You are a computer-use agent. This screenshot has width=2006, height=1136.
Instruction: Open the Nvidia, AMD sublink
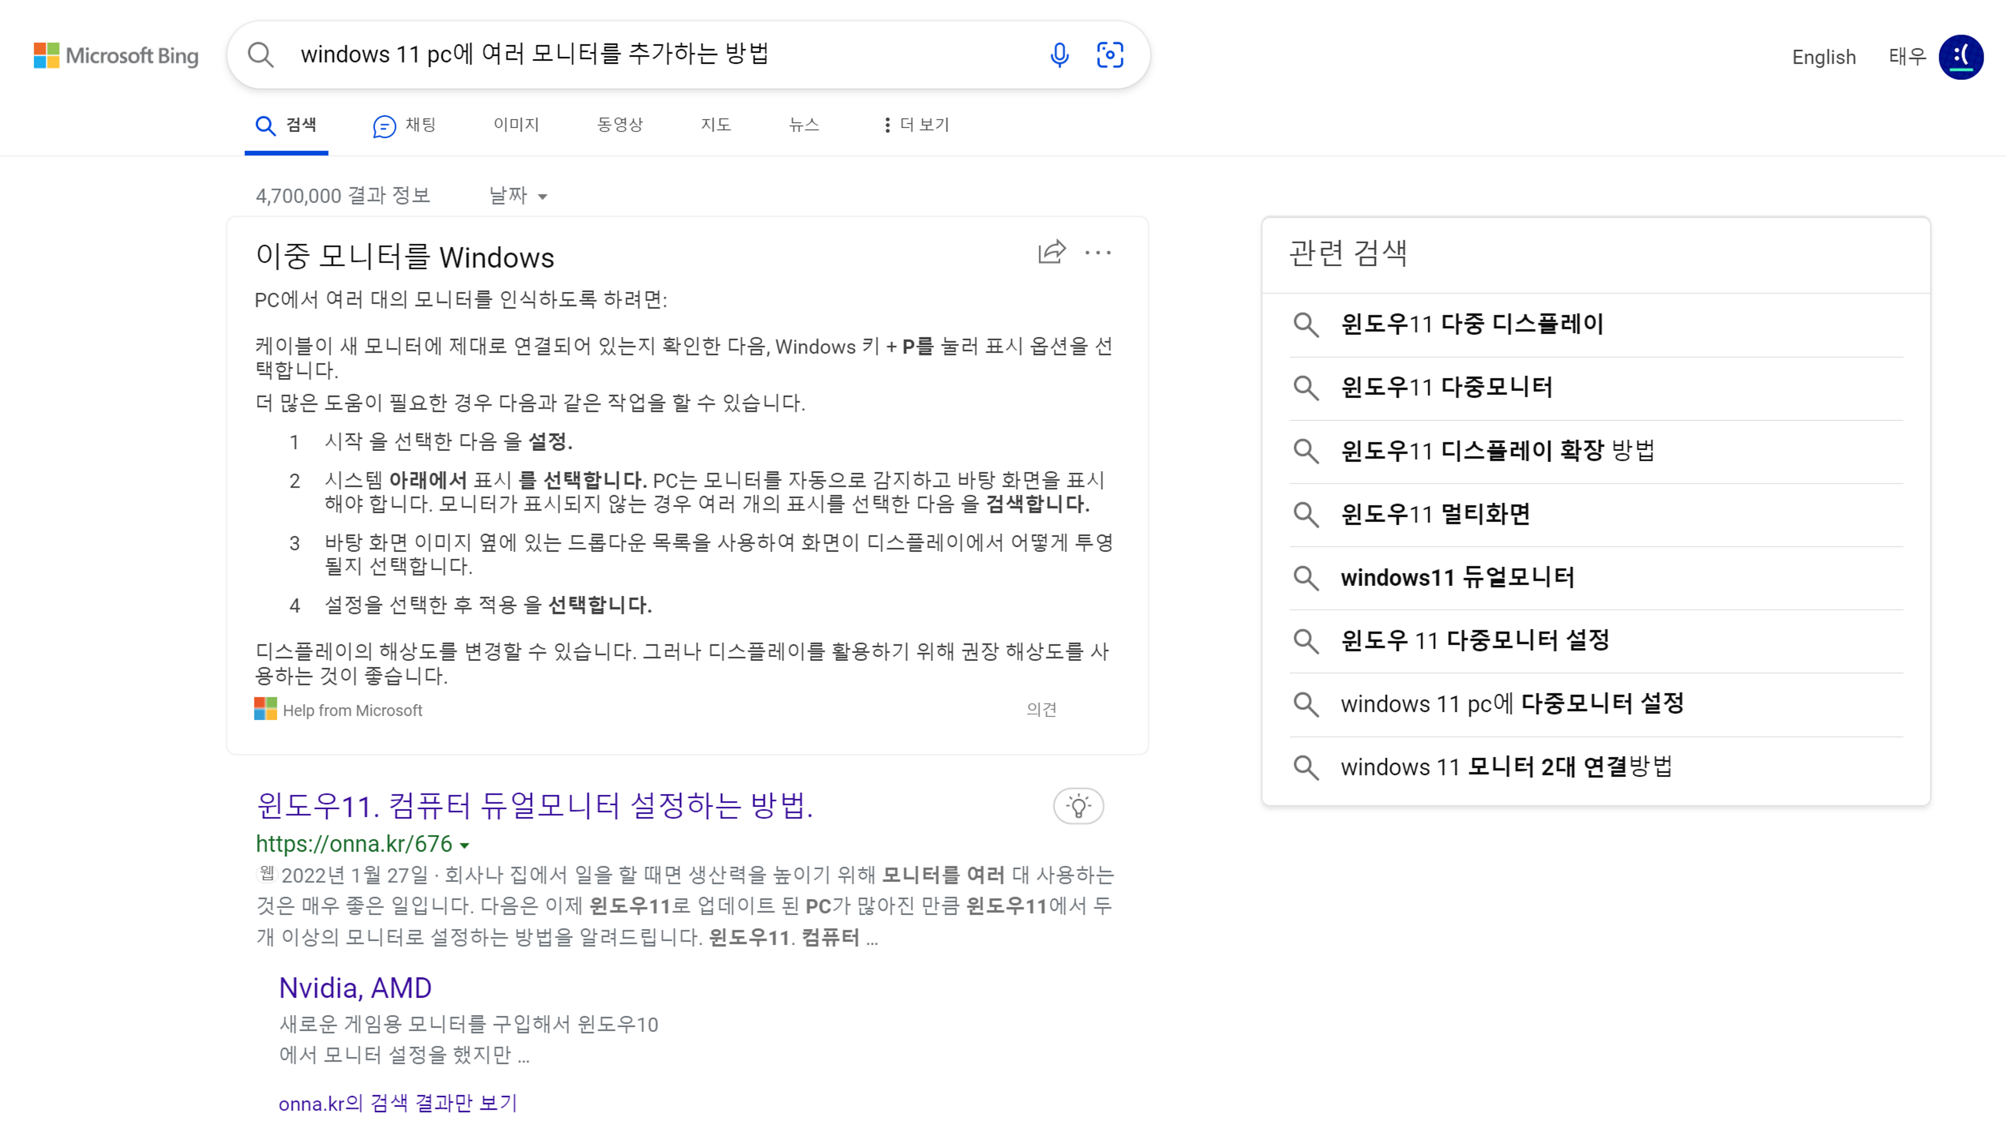click(x=355, y=988)
